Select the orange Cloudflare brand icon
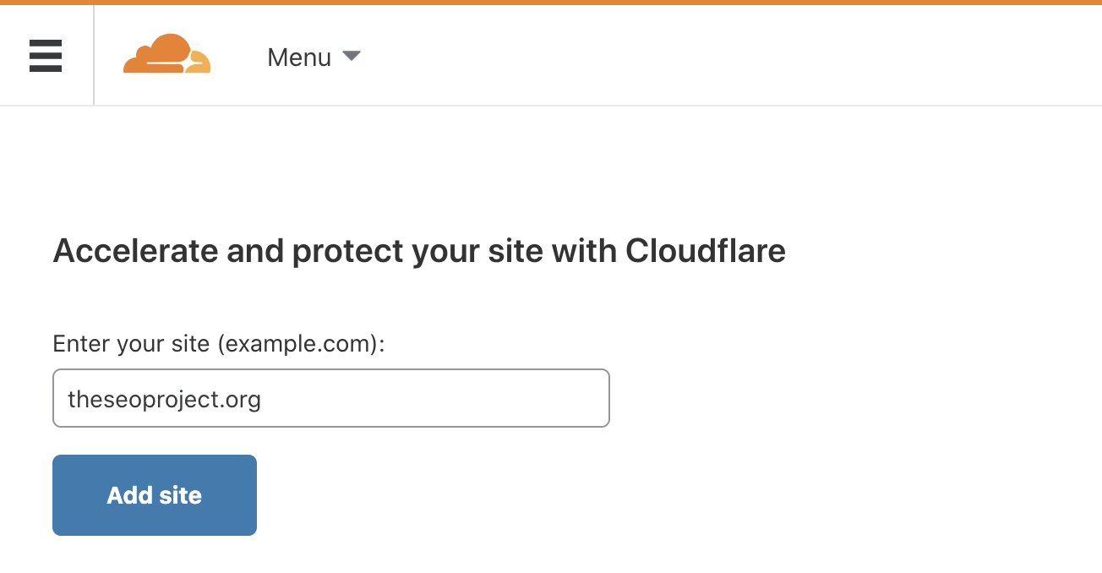The image size is (1102, 573). [x=166, y=56]
